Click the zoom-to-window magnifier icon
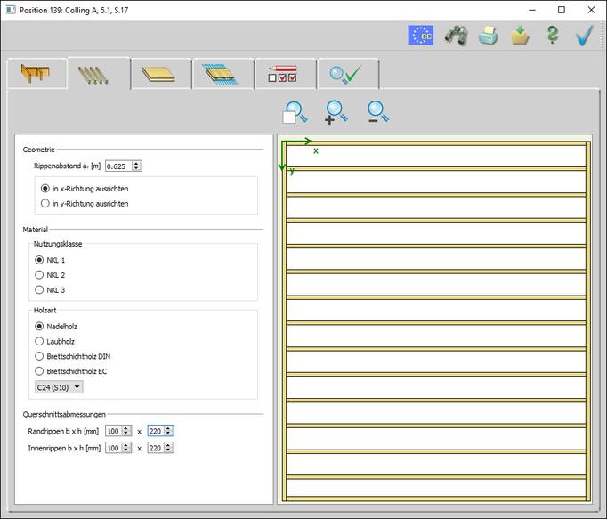607x519 pixels. (294, 111)
